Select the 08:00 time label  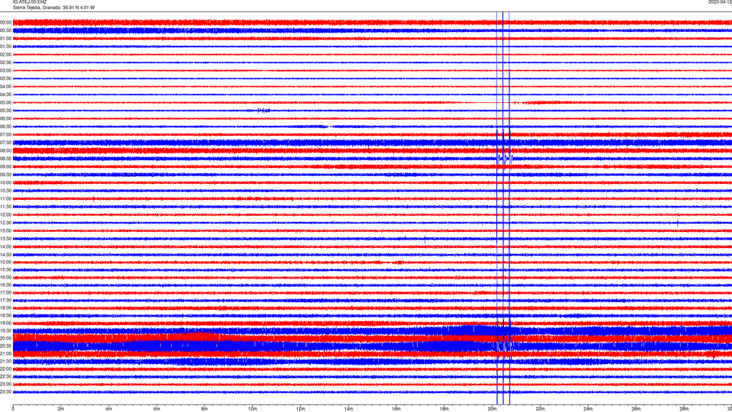click(x=5, y=150)
